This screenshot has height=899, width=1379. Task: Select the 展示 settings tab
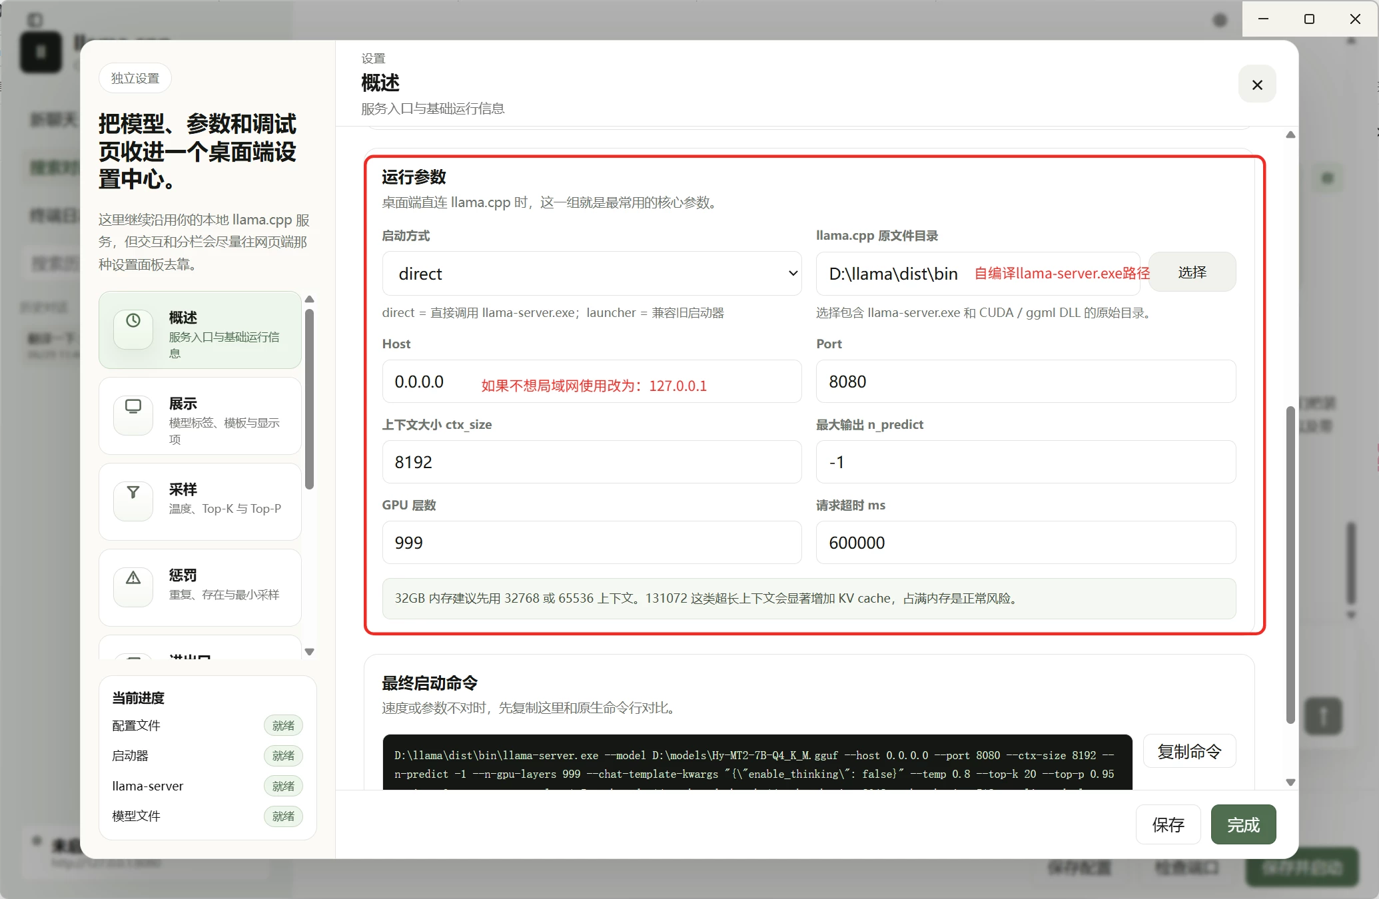point(200,416)
